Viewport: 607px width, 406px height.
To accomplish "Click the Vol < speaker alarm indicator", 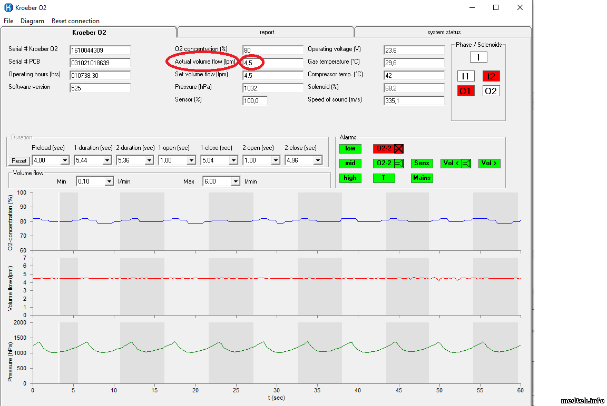I will click(x=456, y=164).
